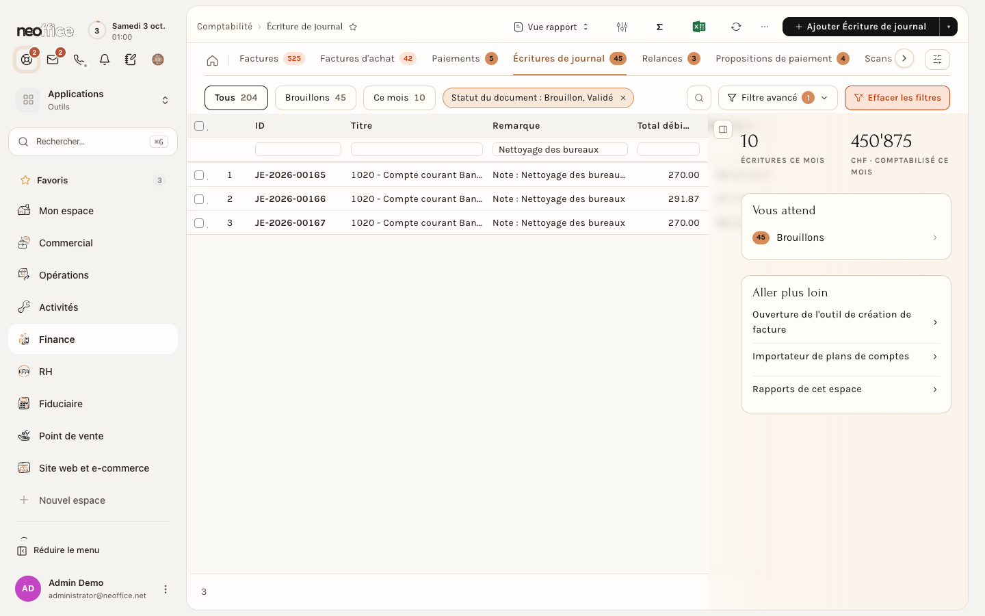Tick the checkbox for JE-2026-00166
Viewport: 985px width, 616px height.
[x=199, y=199]
